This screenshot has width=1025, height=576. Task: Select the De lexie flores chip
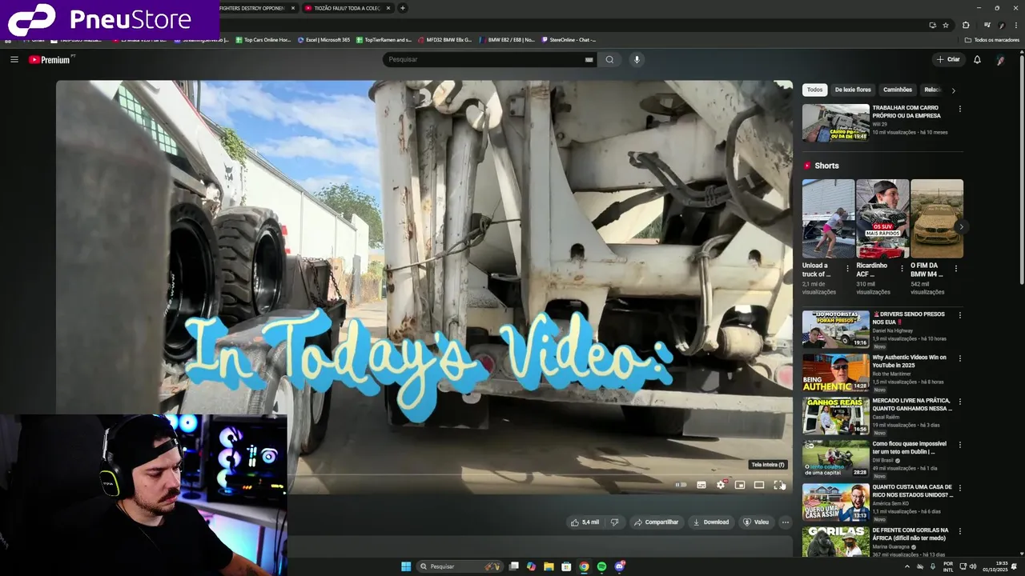(853, 90)
